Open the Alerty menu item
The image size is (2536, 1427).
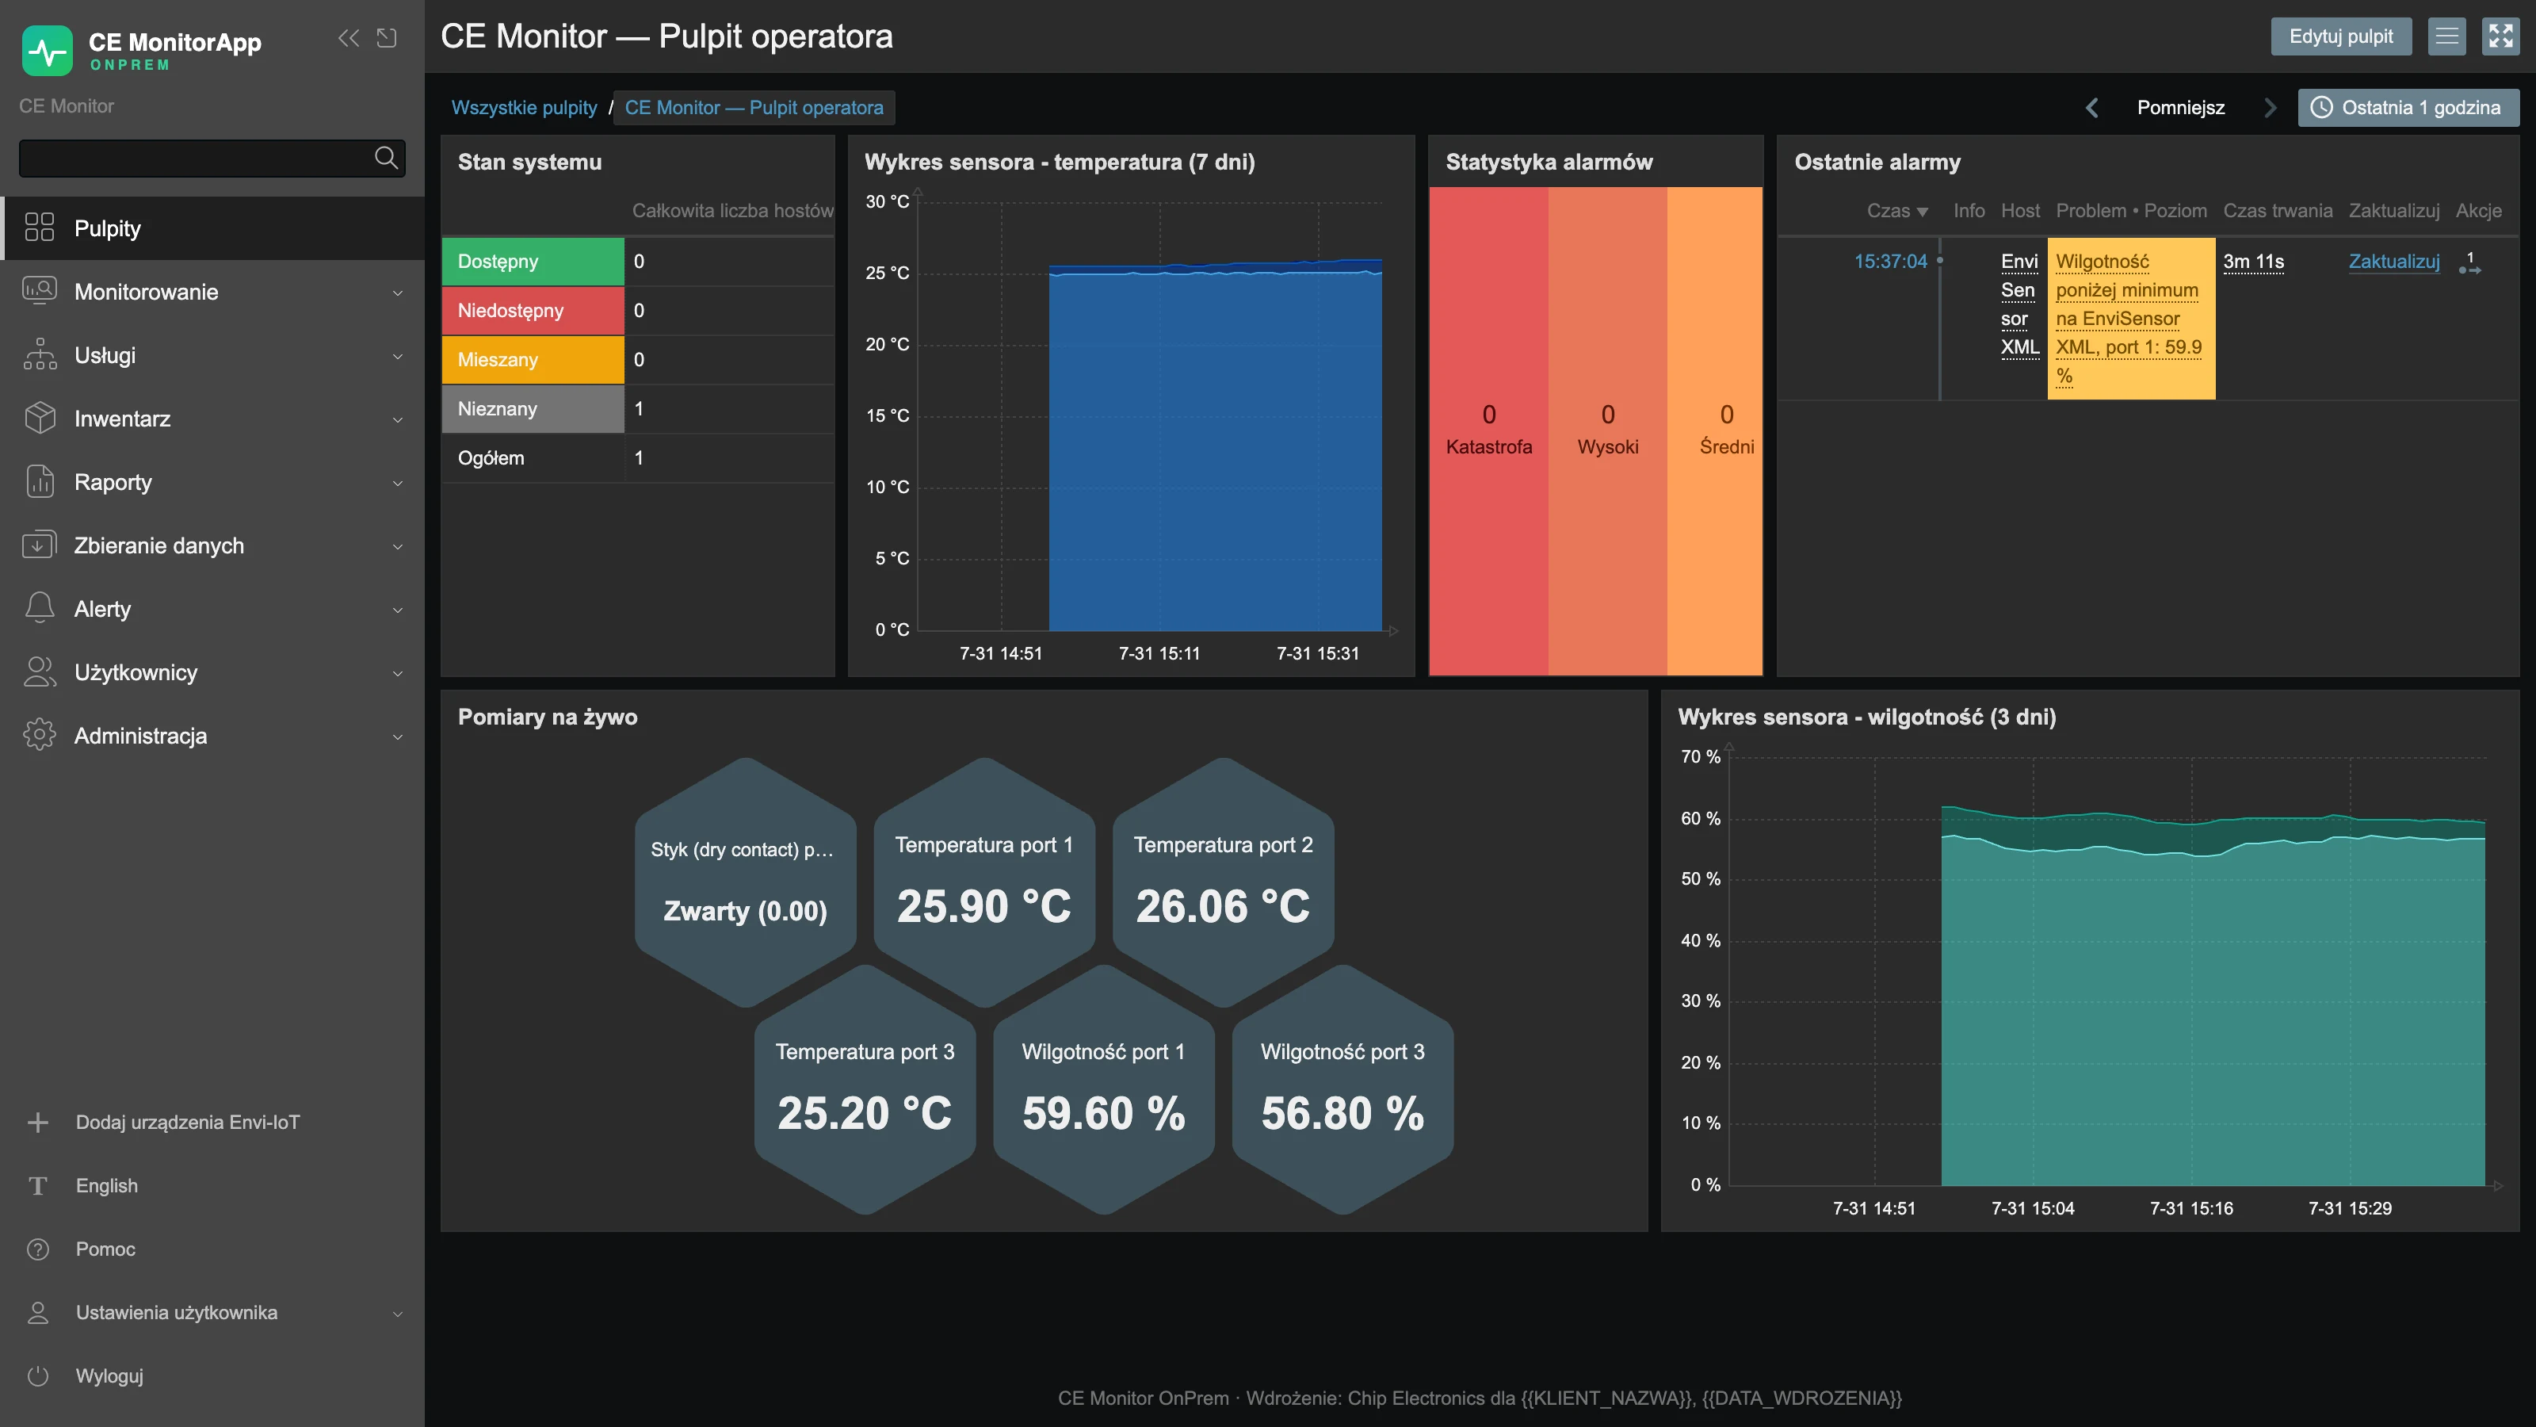point(212,609)
